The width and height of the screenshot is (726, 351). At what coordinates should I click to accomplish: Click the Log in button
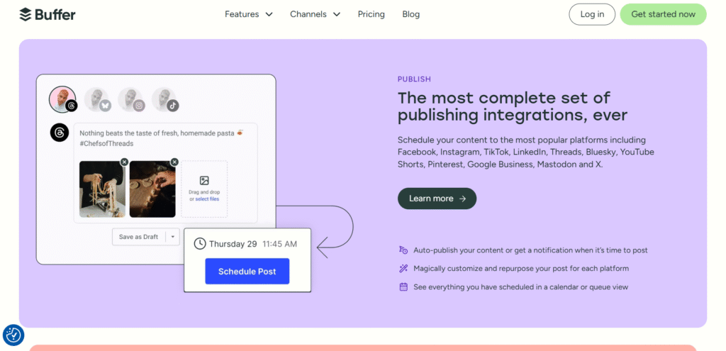pyautogui.click(x=592, y=14)
